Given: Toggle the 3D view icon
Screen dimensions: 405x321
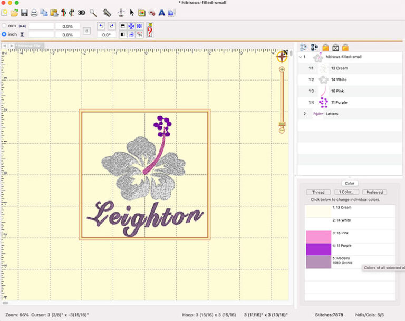Looking at the screenshot, I should pos(81,12).
